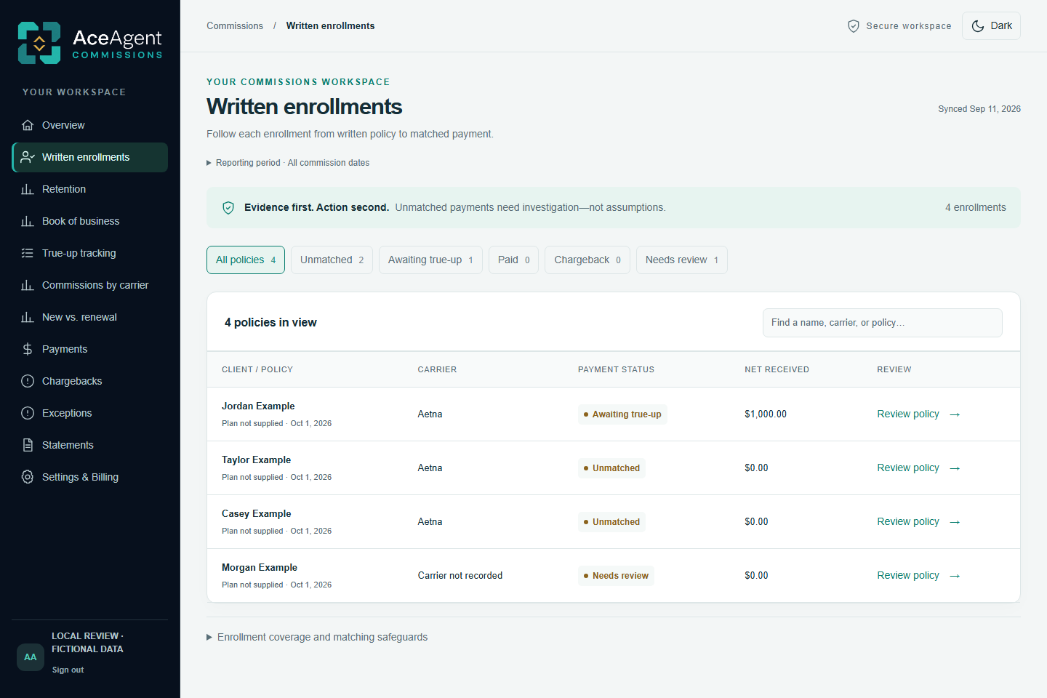Image resolution: width=1047 pixels, height=698 pixels.
Task: Go to Commissions breadcrumb link
Action: pos(235,26)
